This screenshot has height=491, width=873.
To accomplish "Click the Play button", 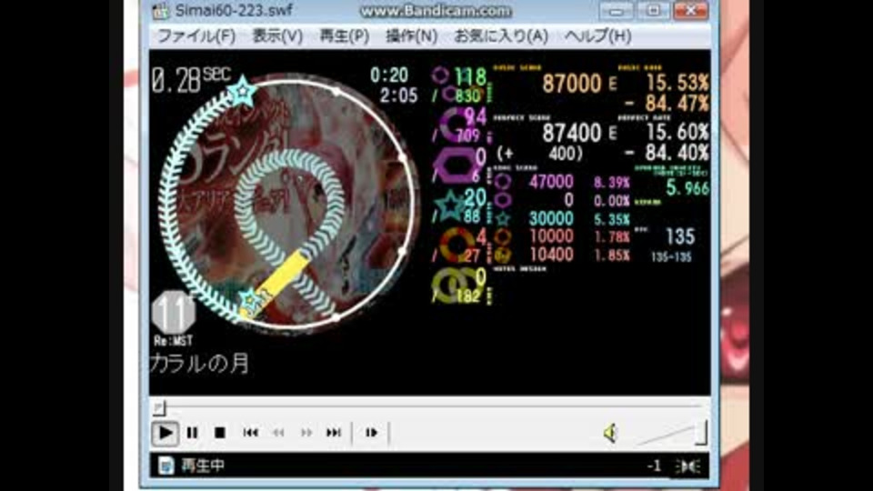I will coord(165,433).
